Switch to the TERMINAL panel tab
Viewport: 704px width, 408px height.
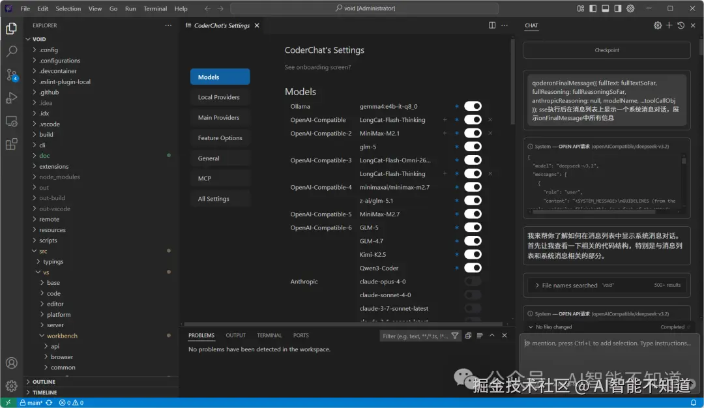coord(269,335)
